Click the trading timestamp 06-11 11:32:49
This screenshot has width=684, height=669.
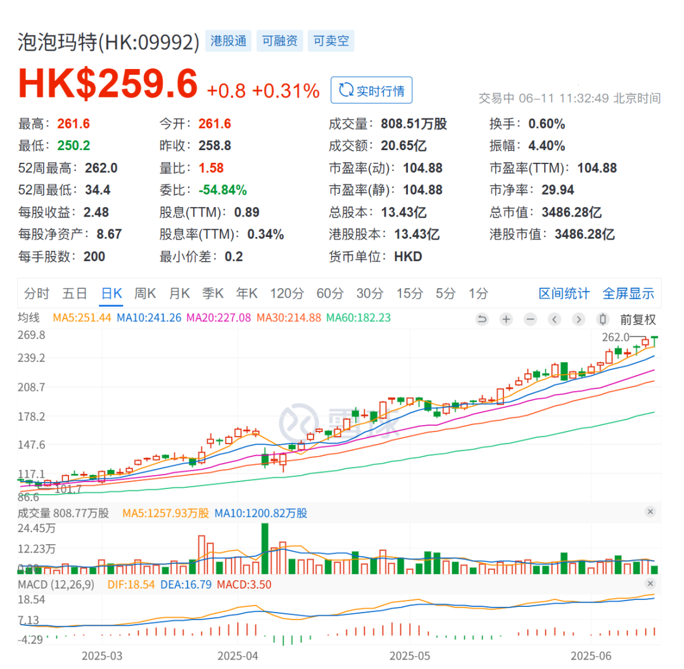(564, 98)
